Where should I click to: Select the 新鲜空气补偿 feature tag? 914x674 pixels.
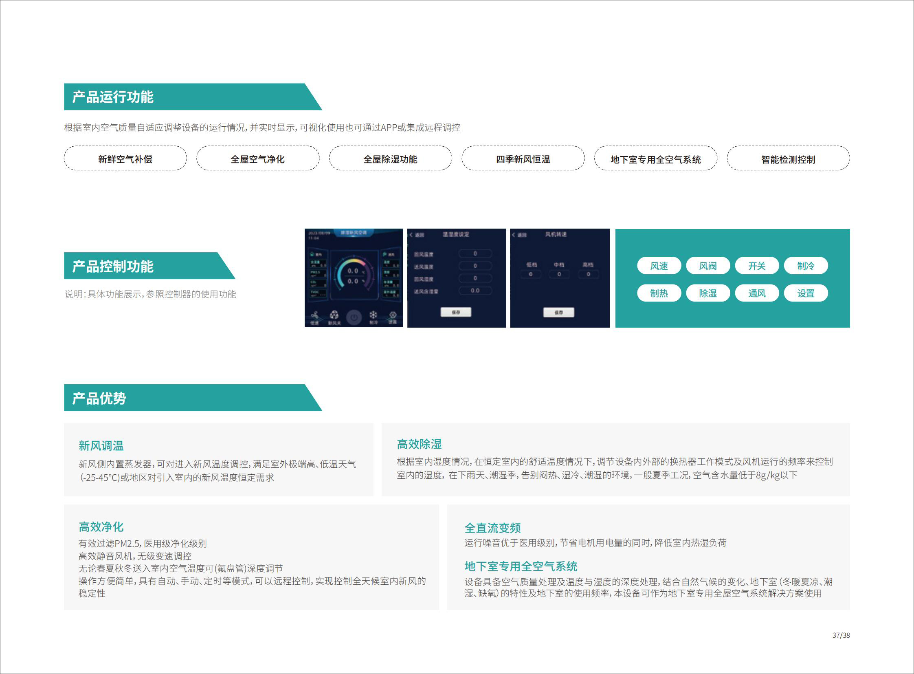tap(125, 158)
